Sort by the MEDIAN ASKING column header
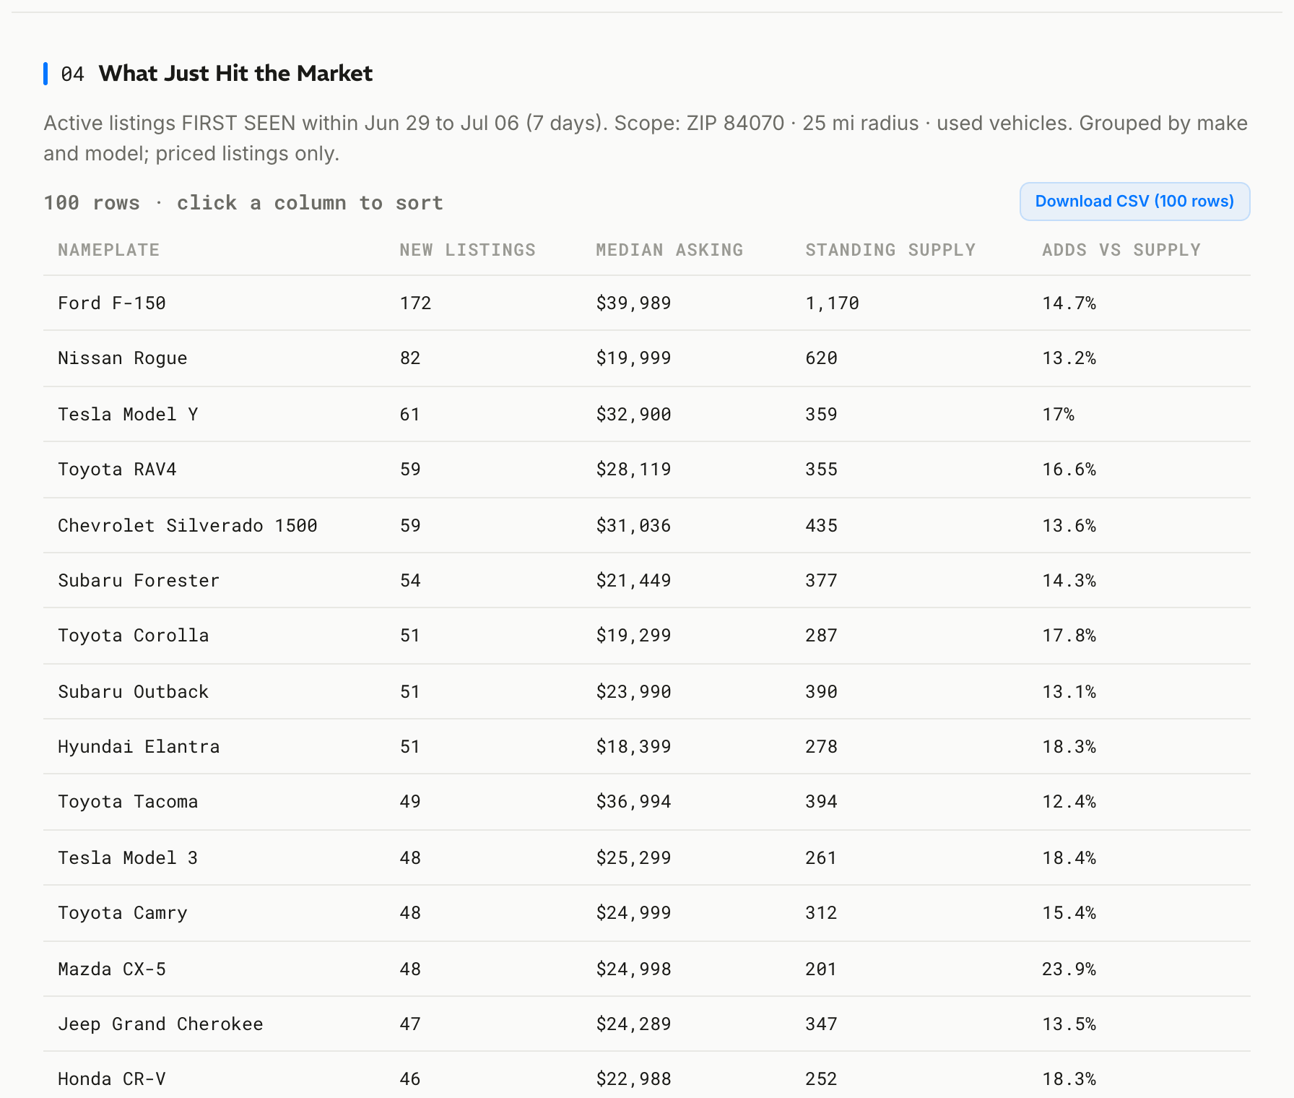 (x=669, y=250)
